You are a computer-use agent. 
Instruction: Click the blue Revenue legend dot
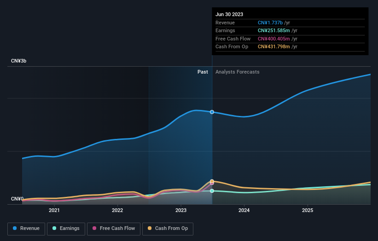point(15,228)
